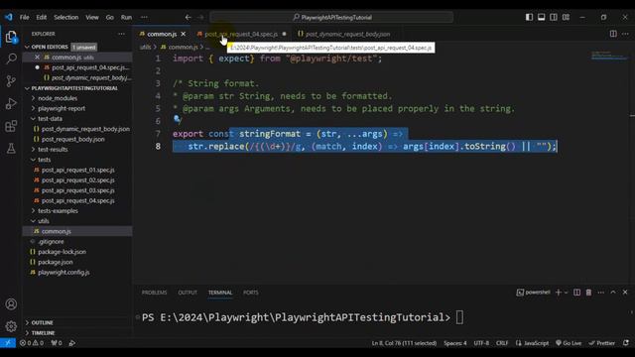Switch to the Ports panel tab

(251, 293)
